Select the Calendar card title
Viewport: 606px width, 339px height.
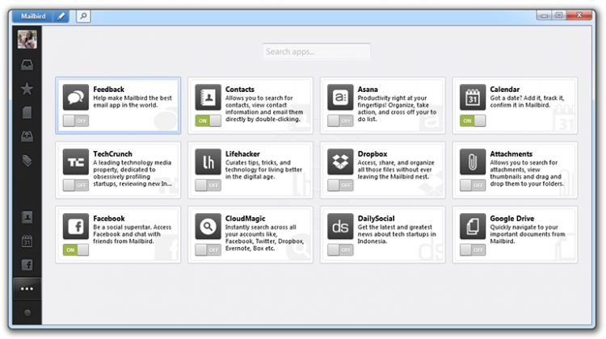tap(505, 90)
